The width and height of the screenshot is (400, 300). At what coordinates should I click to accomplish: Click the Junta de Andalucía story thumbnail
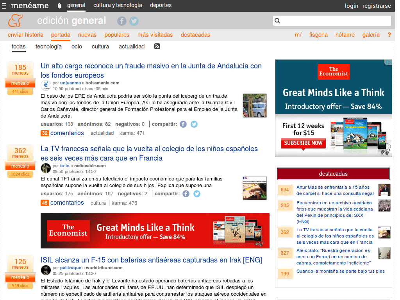coord(255,105)
